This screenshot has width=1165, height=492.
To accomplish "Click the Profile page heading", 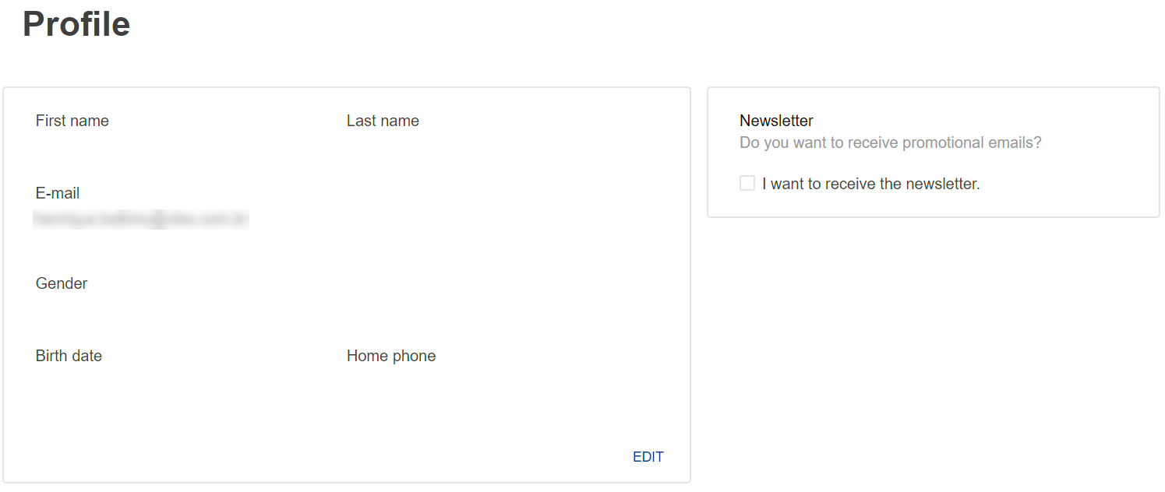I will (x=76, y=24).
